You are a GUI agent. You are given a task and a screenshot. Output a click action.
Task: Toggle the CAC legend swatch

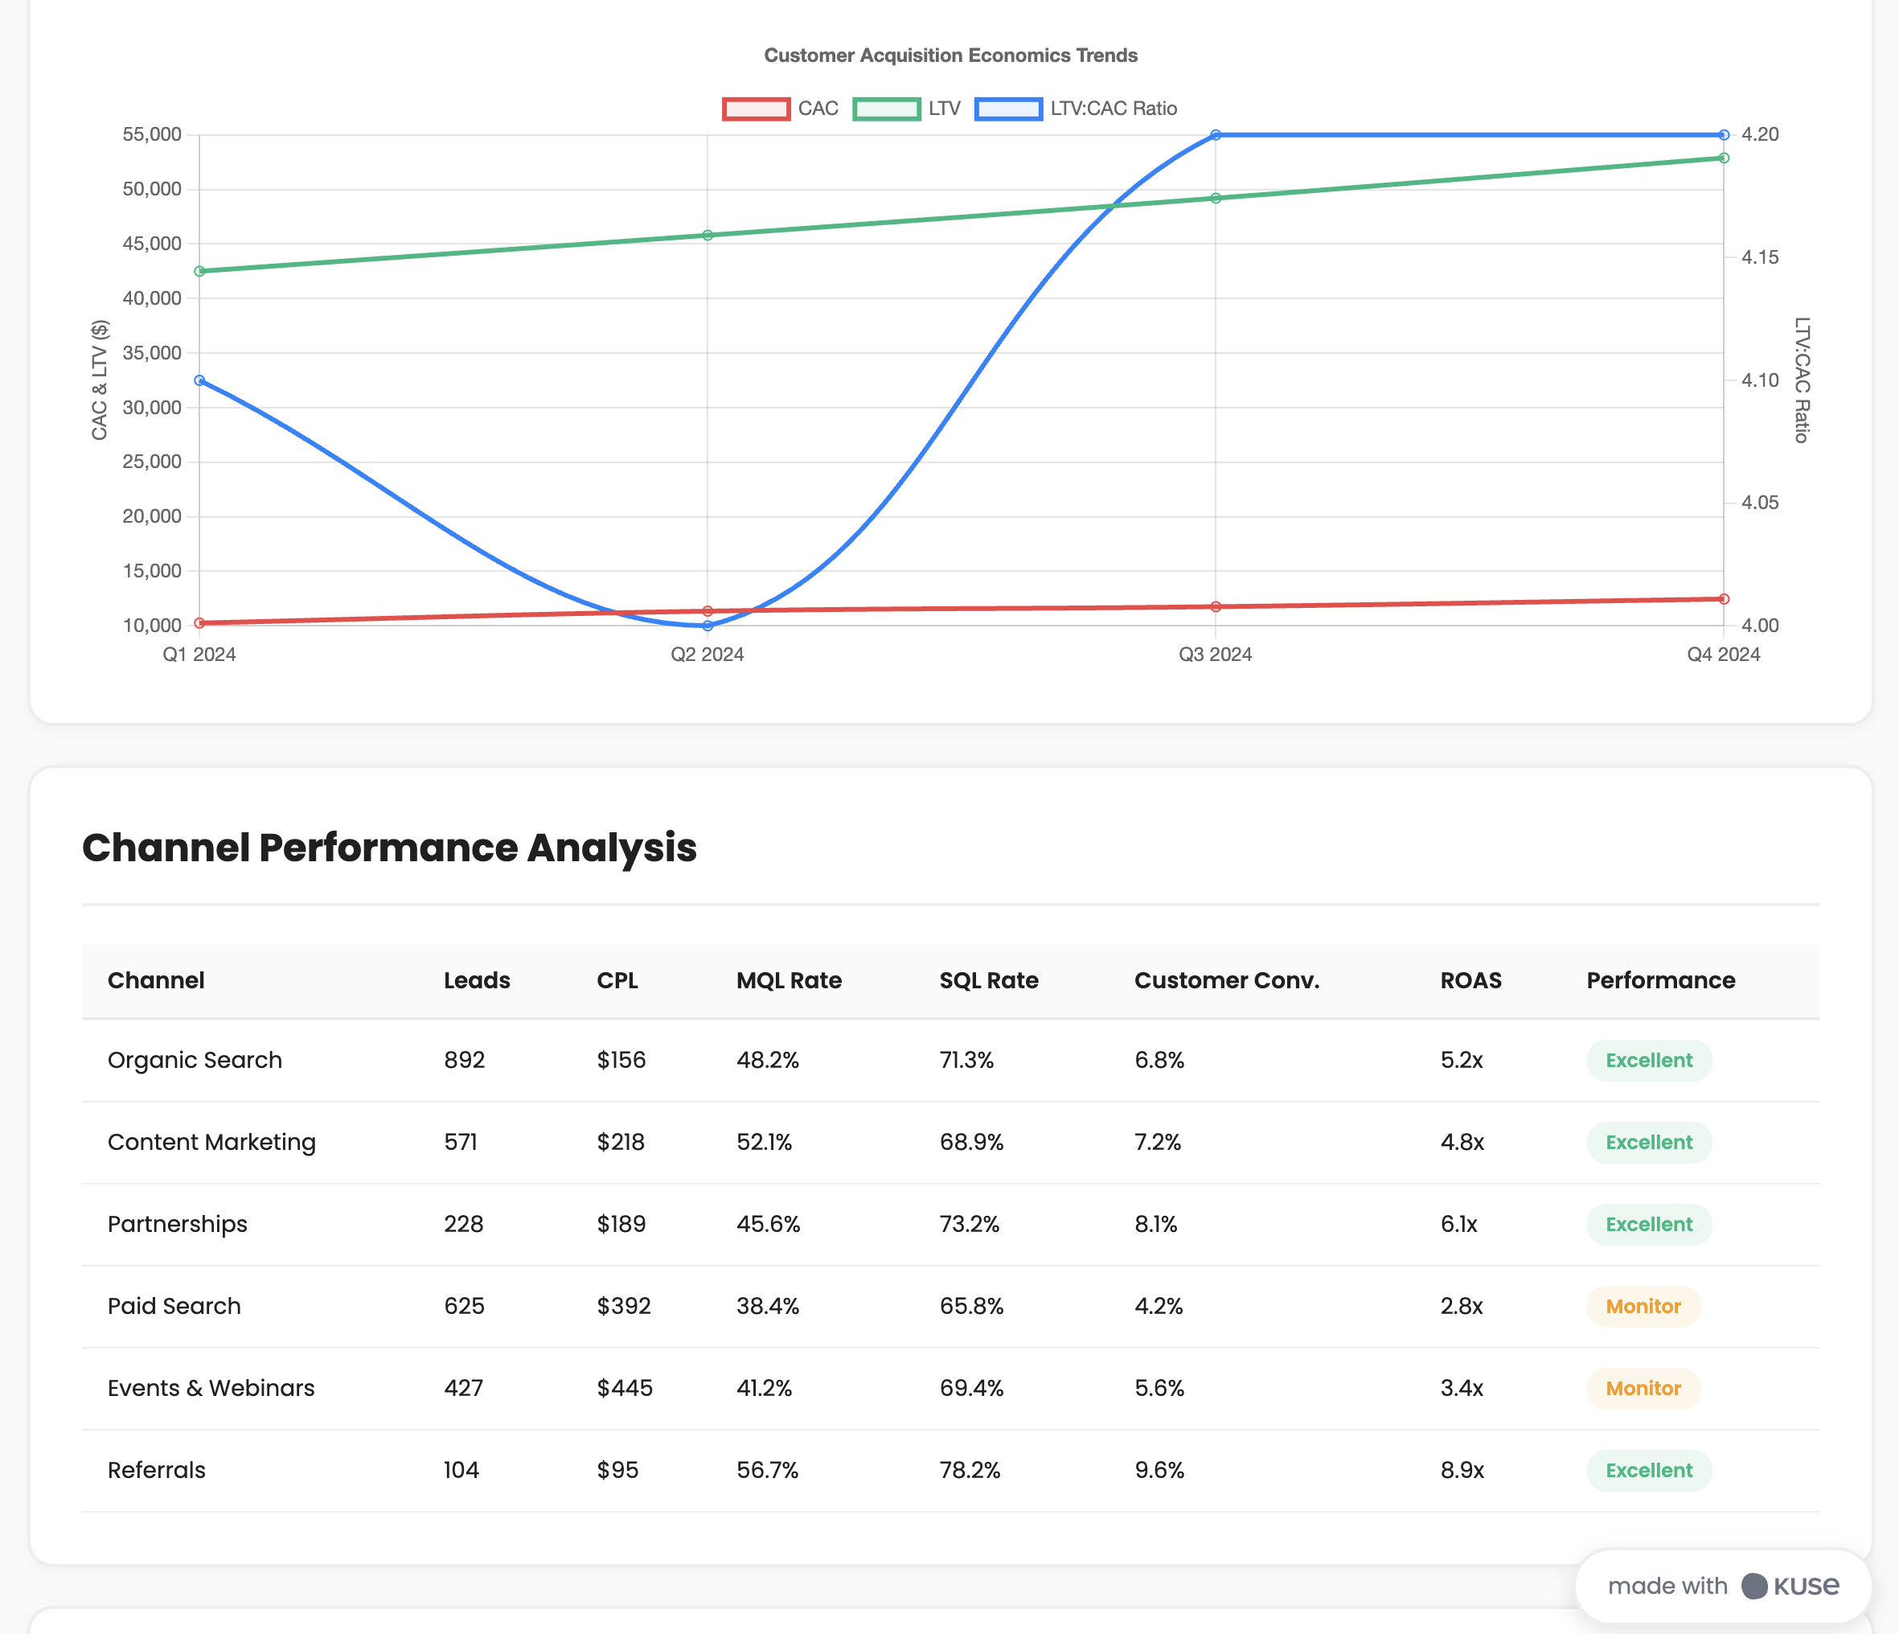[x=756, y=109]
